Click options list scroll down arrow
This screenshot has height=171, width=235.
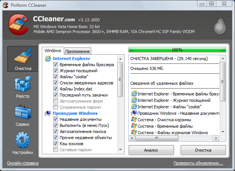coord(120,150)
